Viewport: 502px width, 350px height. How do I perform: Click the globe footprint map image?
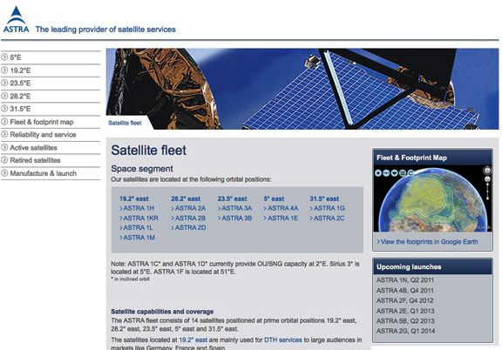coord(432,199)
